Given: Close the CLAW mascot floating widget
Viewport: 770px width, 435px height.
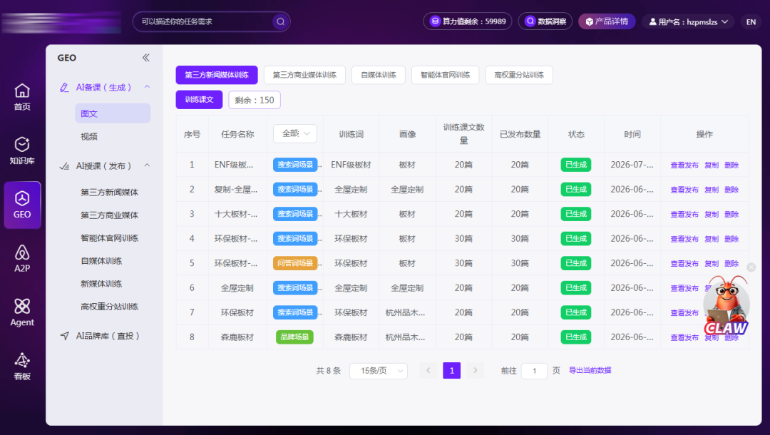Looking at the screenshot, I should click(x=751, y=267).
